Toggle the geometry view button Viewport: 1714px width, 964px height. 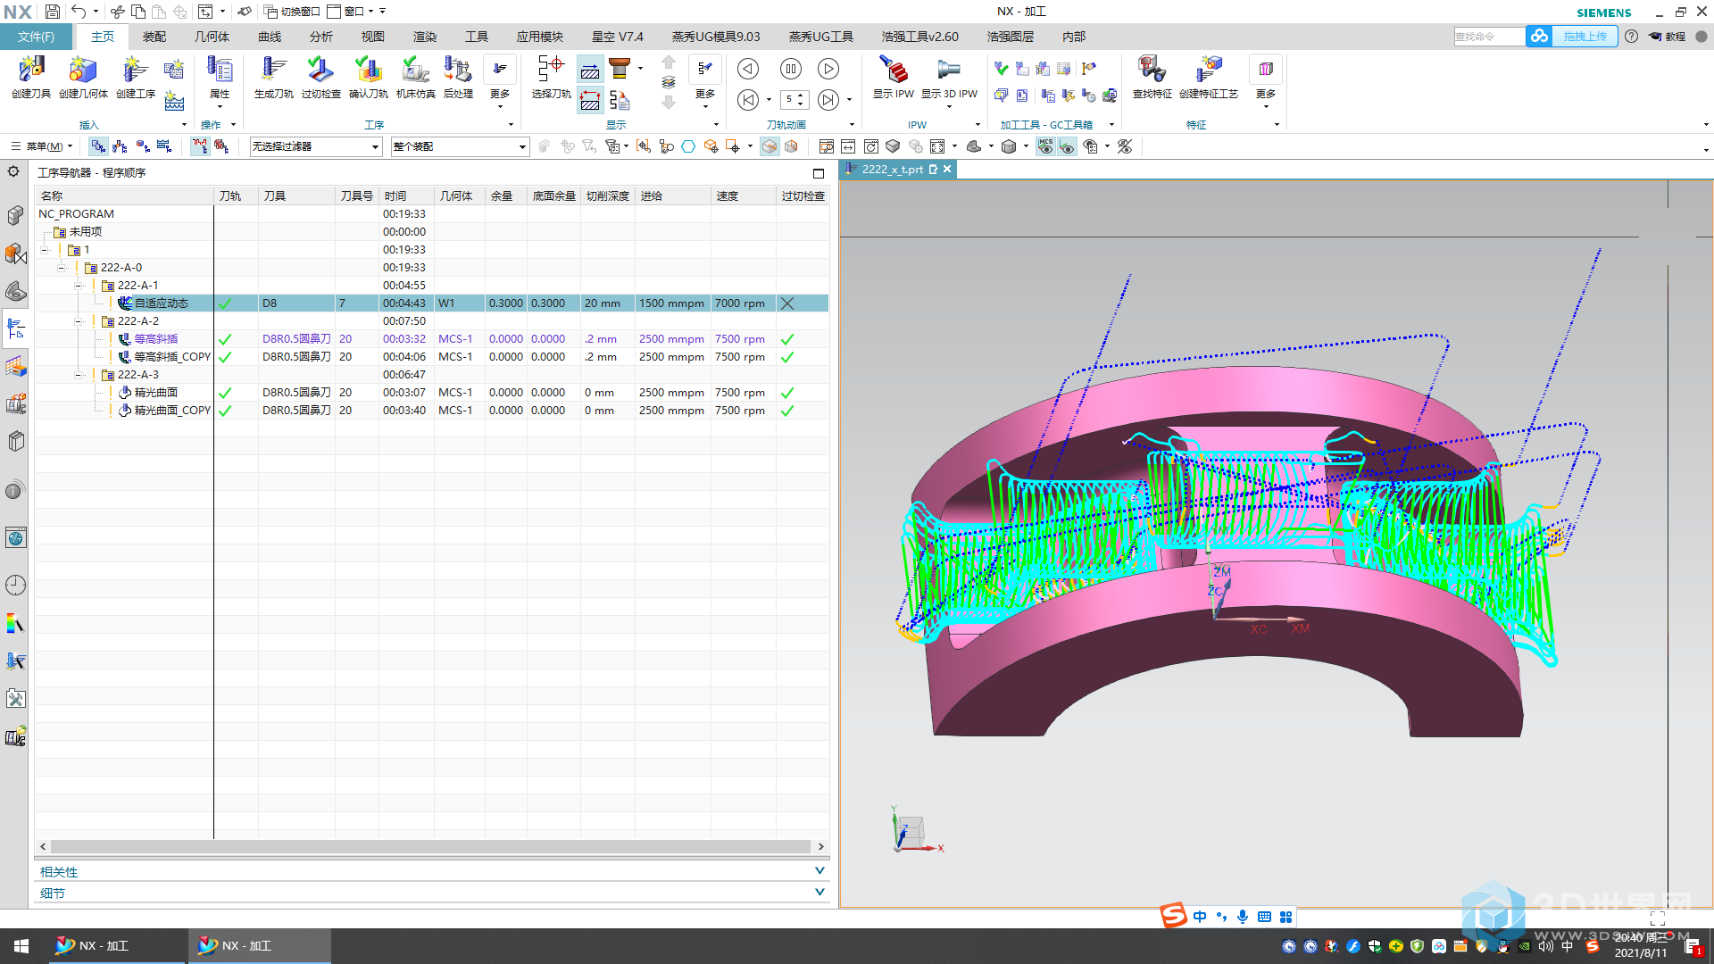[x=142, y=146]
